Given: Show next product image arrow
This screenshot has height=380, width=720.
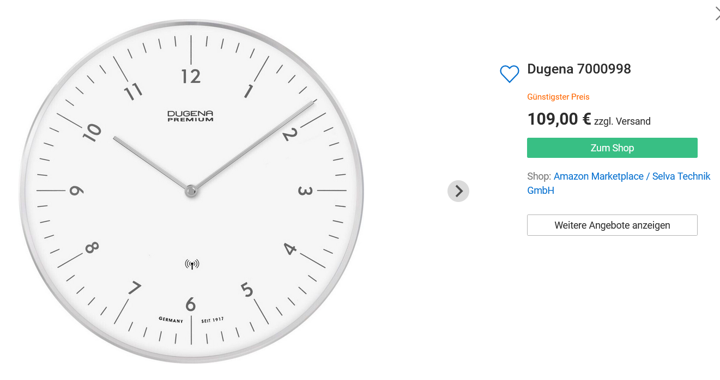Looking at the screenshot, I should pos(458,191).
